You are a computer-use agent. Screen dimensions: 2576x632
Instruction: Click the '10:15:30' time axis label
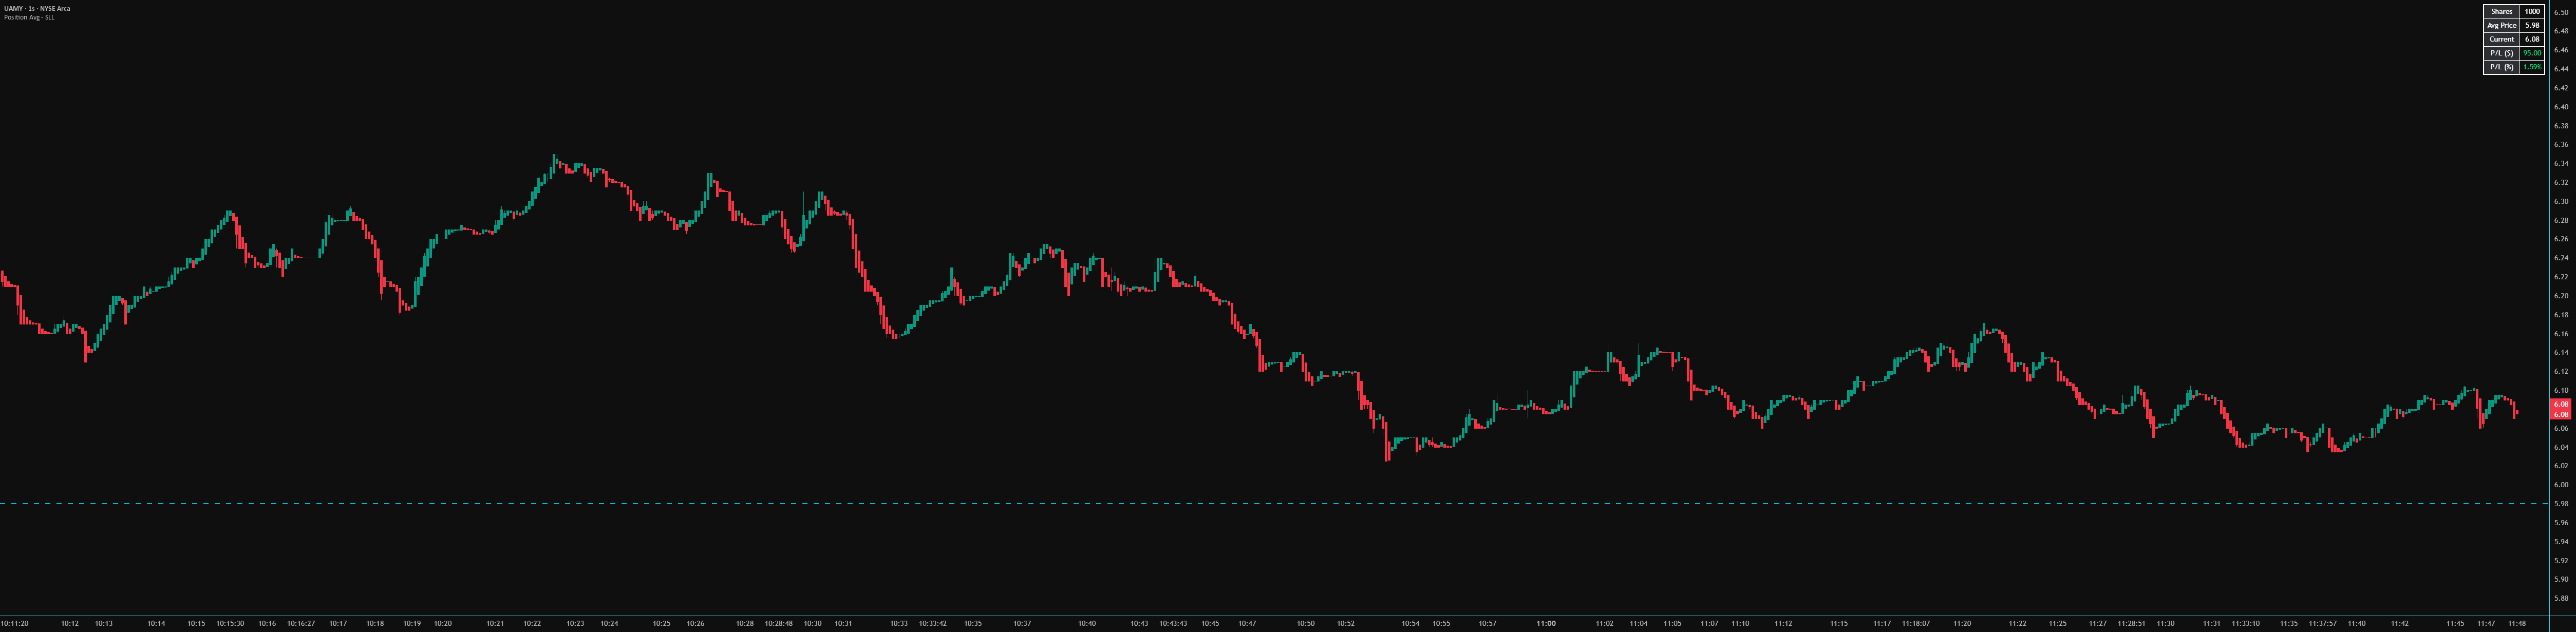[230, 623]
